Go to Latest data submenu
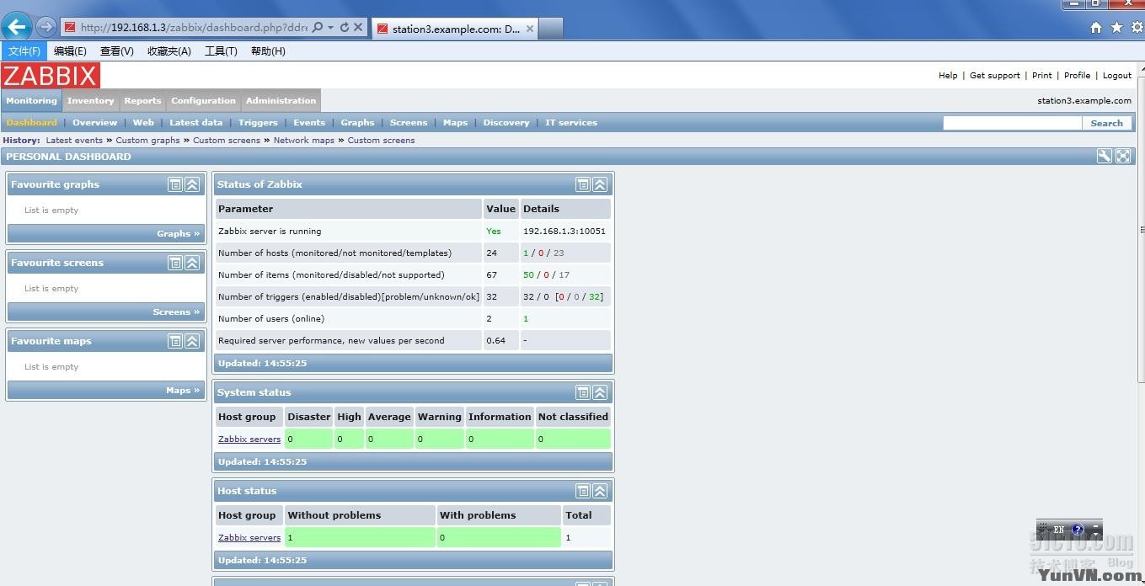Viewport: 1145px width, 586px height. (x=195, y=122)
